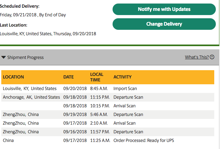Select the Departure Scan at 5:46 A.M.
The image size is (220, 149).
pos(128,114)
